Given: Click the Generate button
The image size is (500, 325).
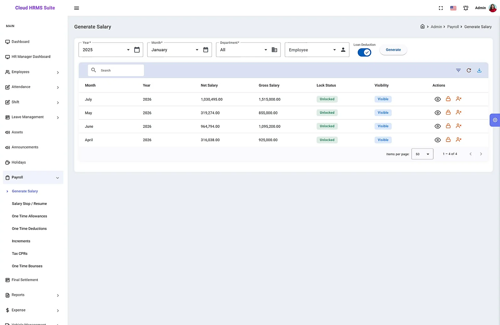Looking at the screenshot, I should tap(393, 50).
